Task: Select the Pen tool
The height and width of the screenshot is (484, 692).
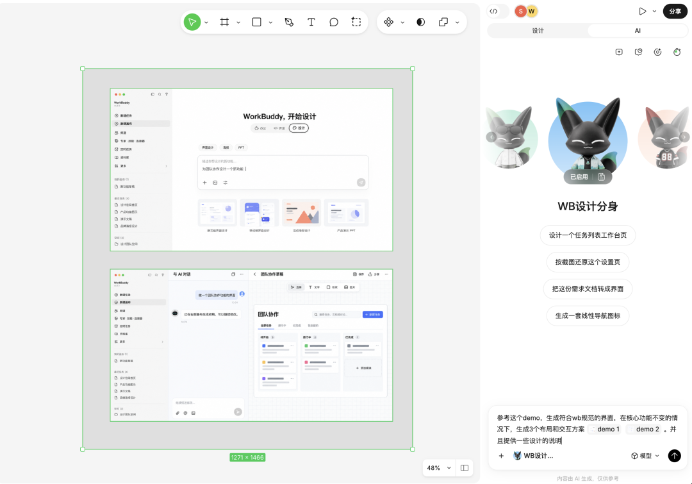Action: (x=289, y=22)
